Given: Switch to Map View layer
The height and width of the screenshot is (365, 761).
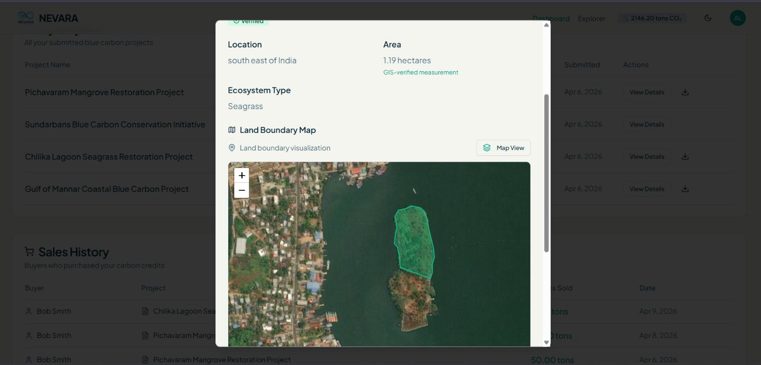Looking at the screenshot, I should coord(503,148).
